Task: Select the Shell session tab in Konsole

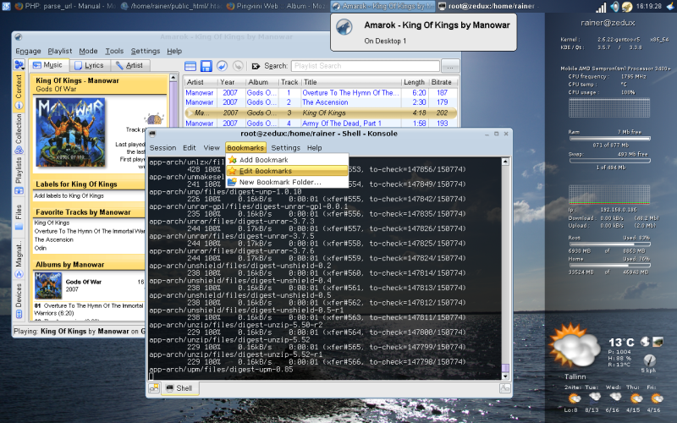Action: pyautogui.click(x=179, y=388)
